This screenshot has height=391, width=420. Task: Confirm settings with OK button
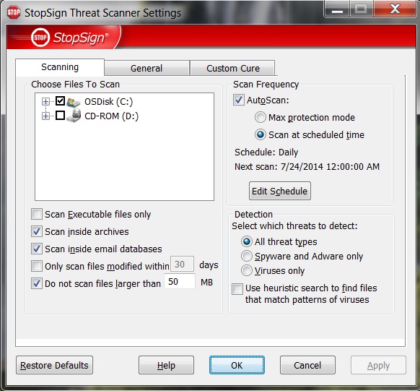(x=237, y=365)
